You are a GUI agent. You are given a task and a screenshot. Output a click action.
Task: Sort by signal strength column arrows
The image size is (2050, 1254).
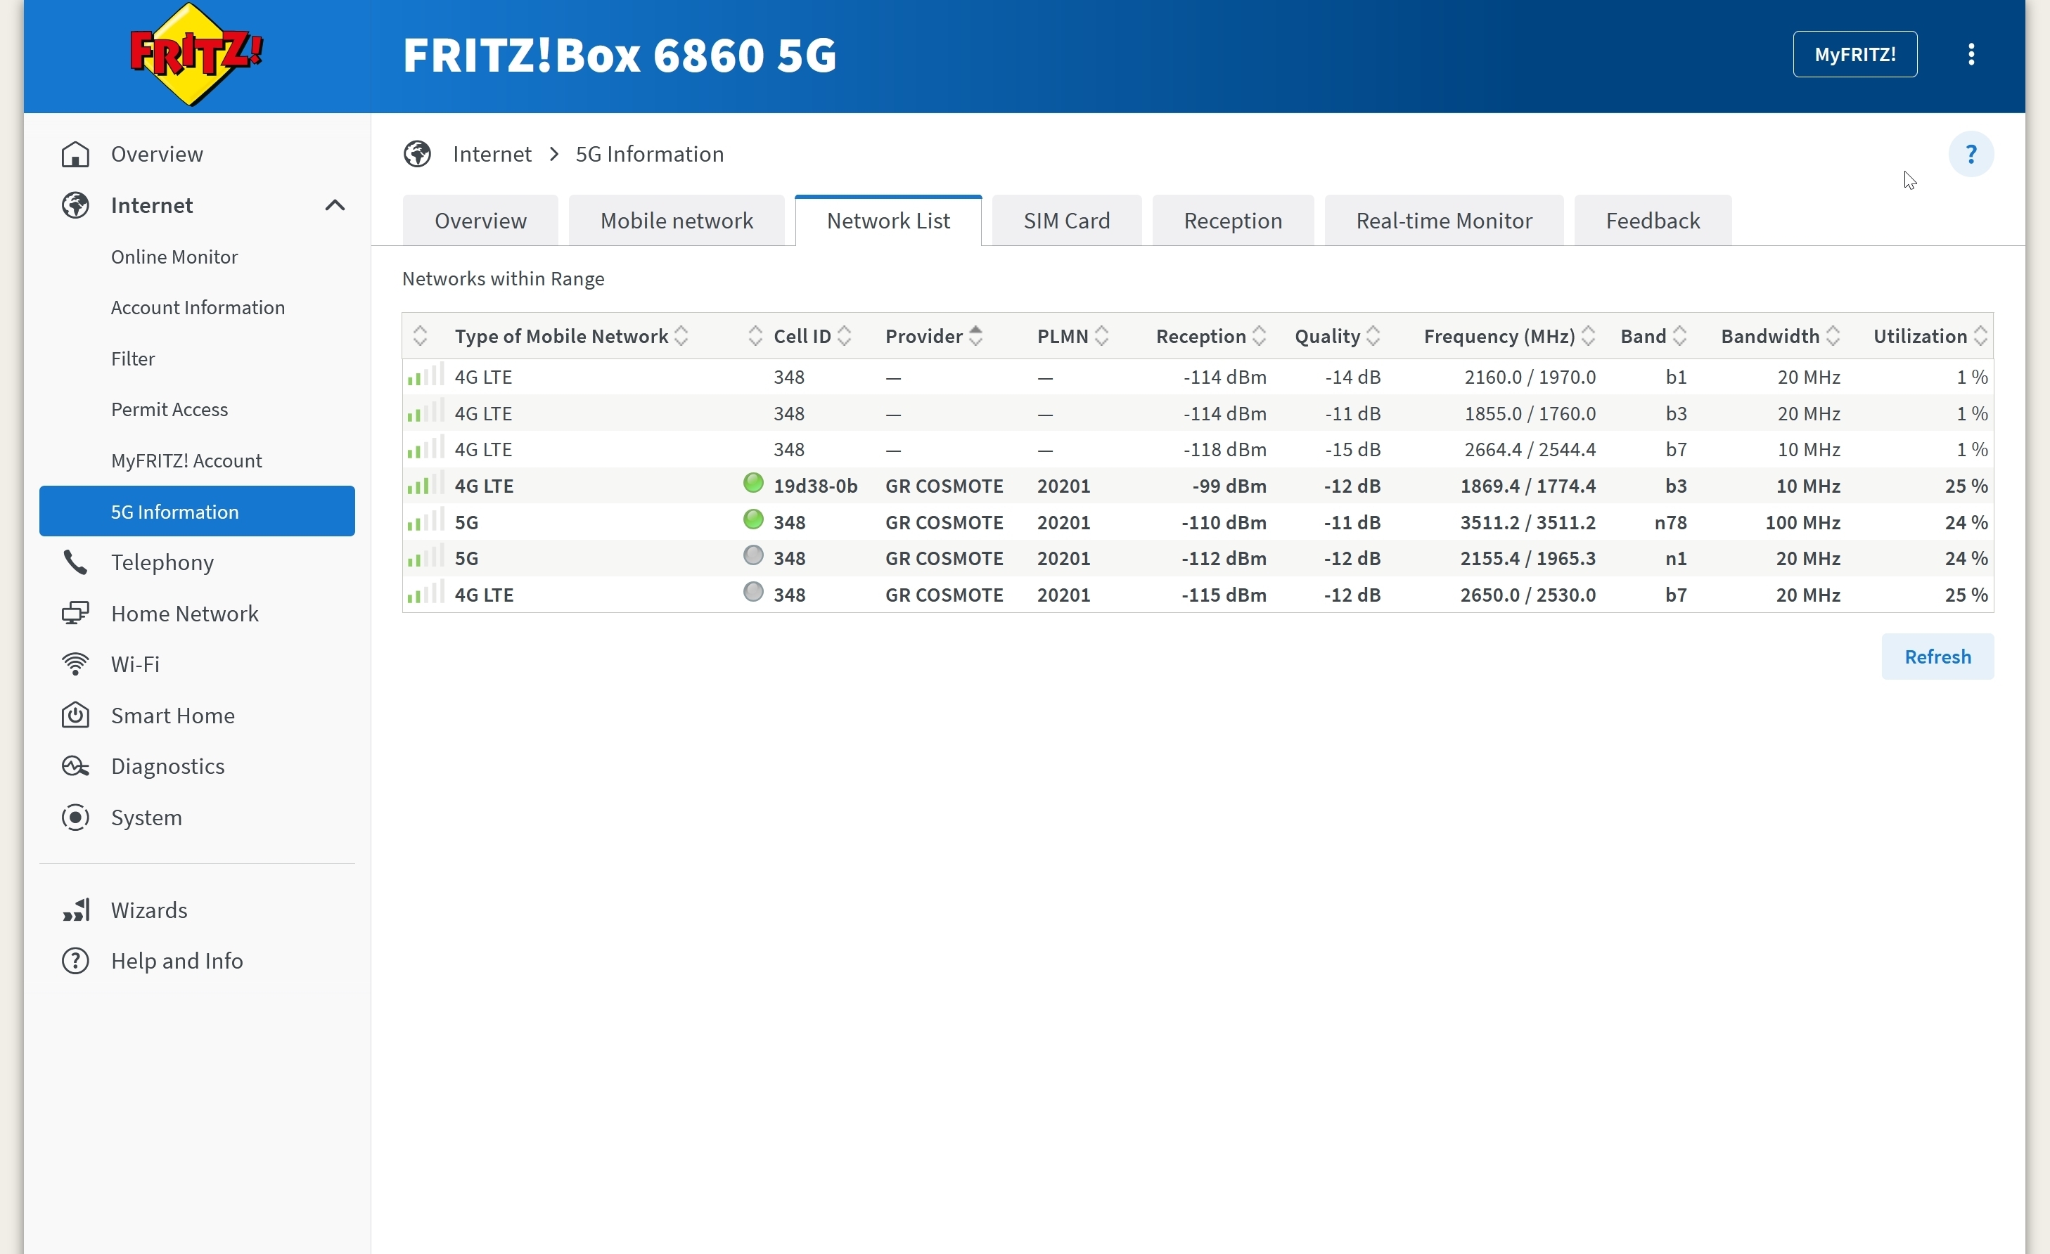click(x=420, y=336)
